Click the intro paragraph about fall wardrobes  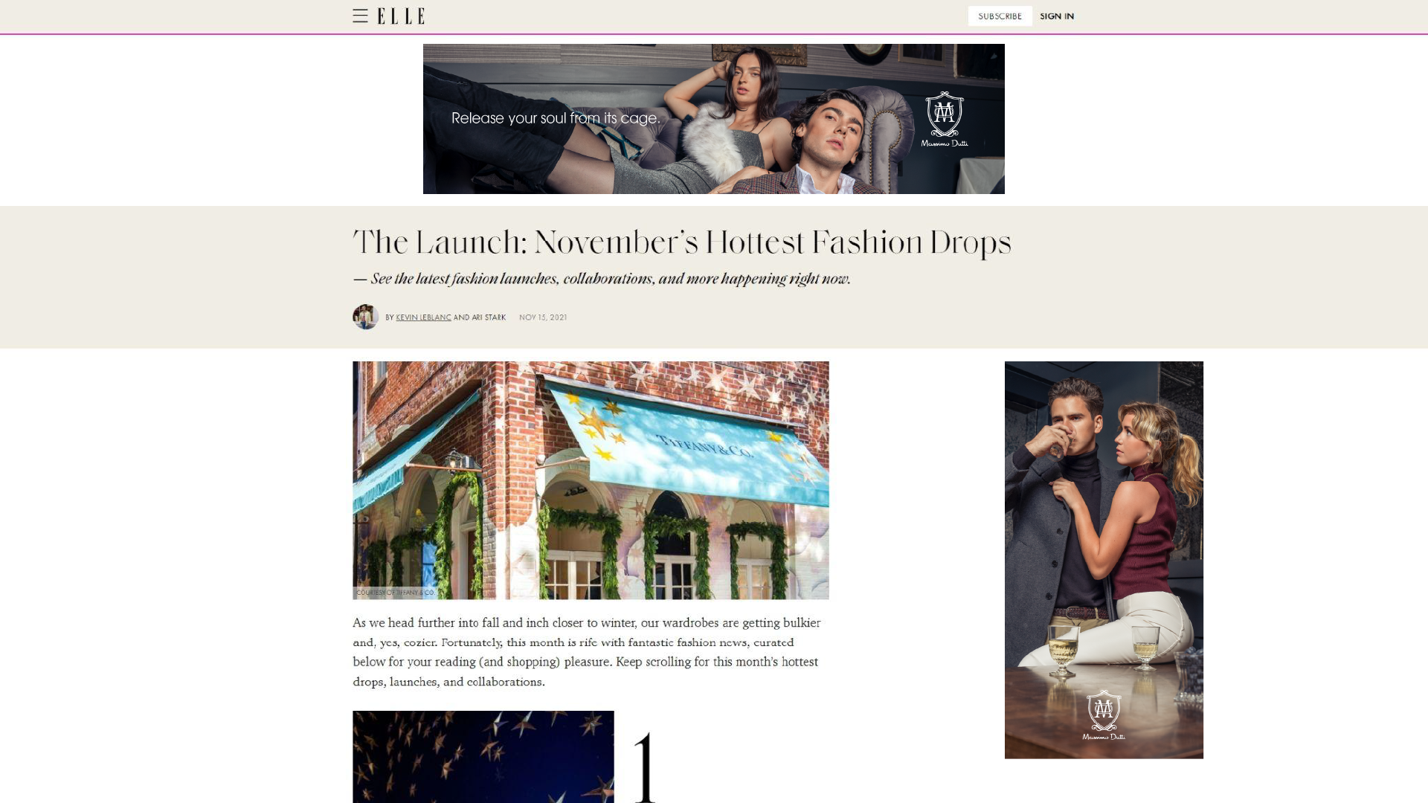[x=587, y=652]
